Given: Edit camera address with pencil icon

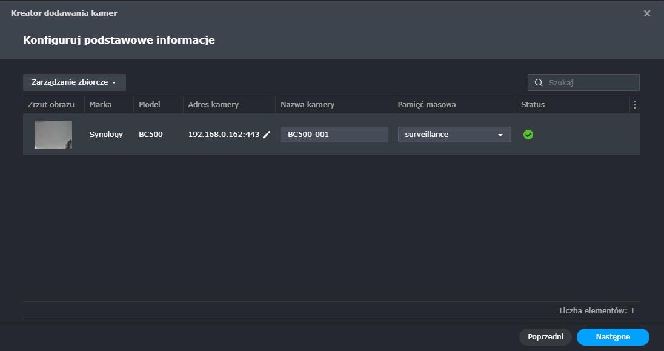Looking at the screenshot, I should tap(267, 135).
